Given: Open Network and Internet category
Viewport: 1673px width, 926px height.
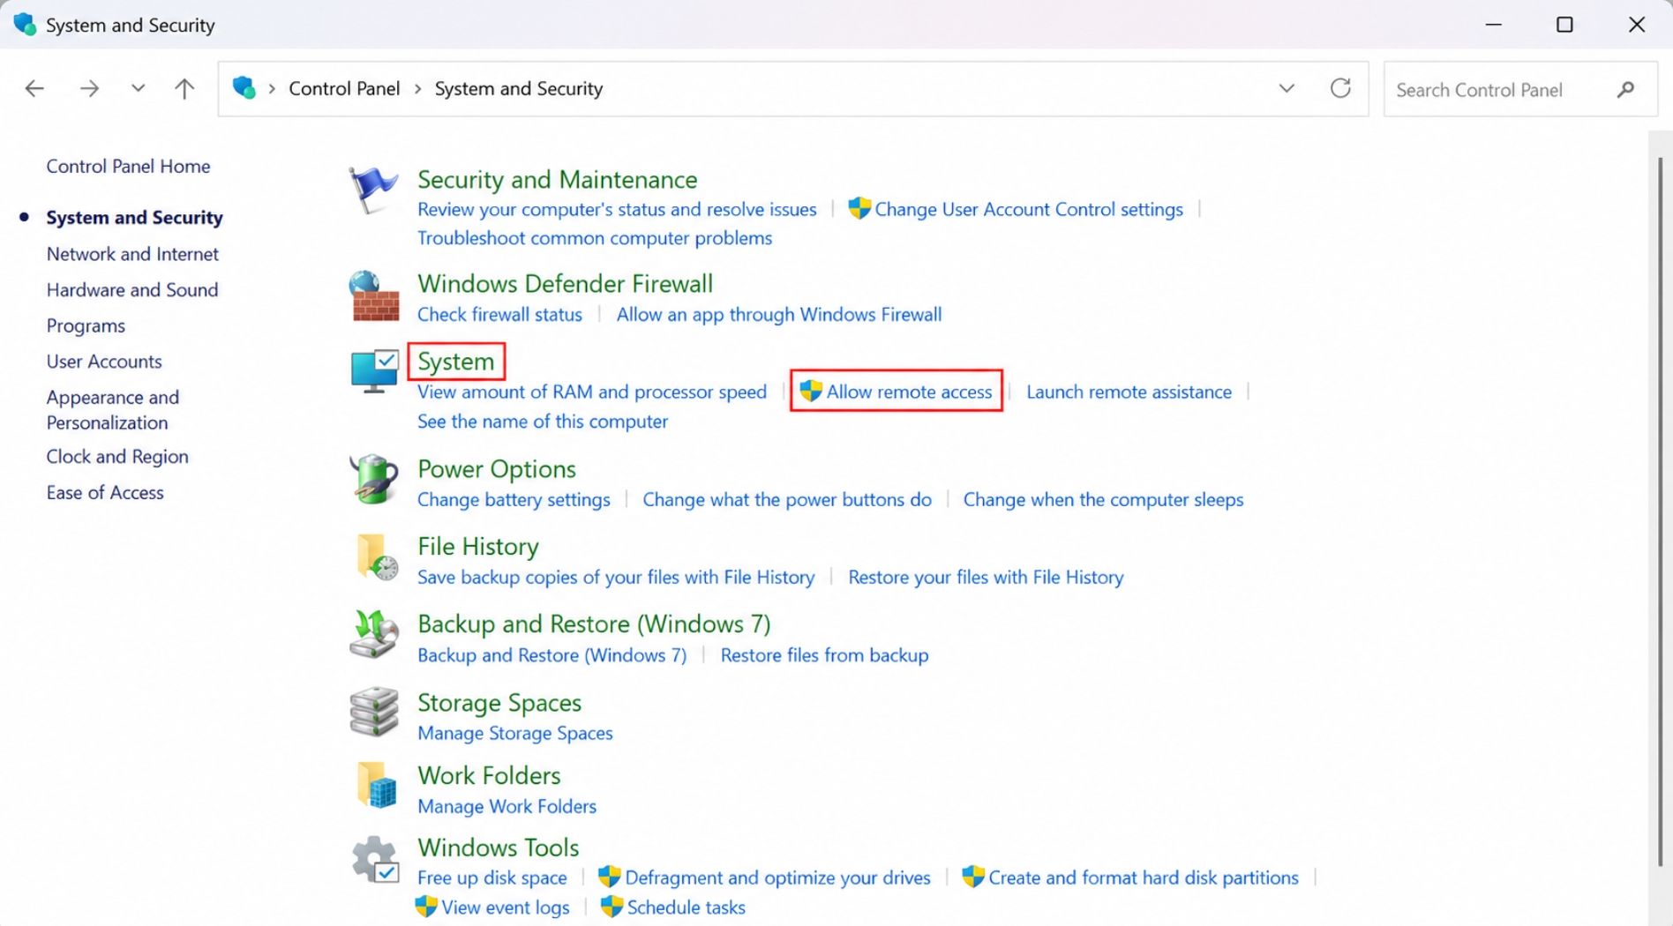Looking at the screenshot, I should click(132, 254).
